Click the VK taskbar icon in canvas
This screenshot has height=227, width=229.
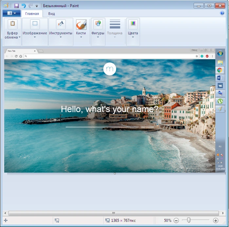(x=220, y=85)
